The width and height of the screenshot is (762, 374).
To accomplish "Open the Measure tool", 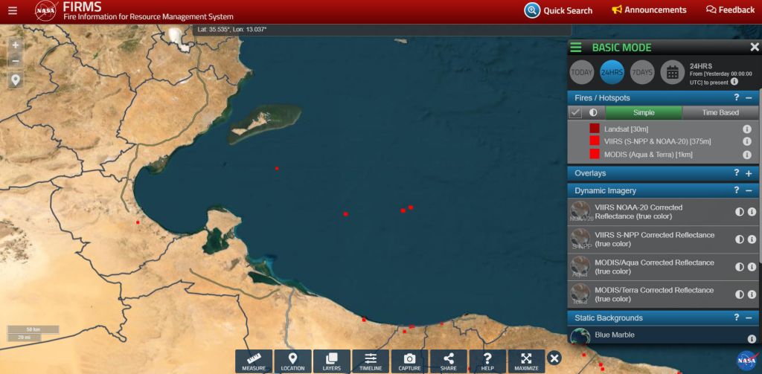I will [x=254, y=361].
